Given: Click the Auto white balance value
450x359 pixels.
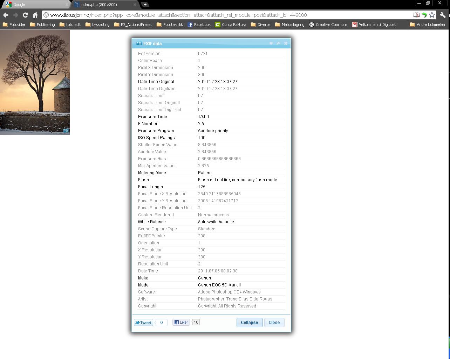Looking at the screenshot, I should (x=216, y=222).
